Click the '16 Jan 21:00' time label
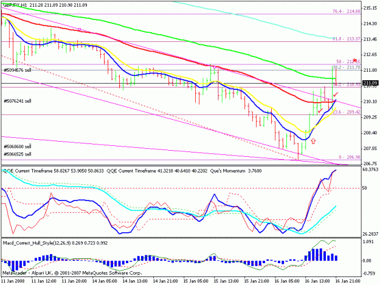 tap(348, 281)
